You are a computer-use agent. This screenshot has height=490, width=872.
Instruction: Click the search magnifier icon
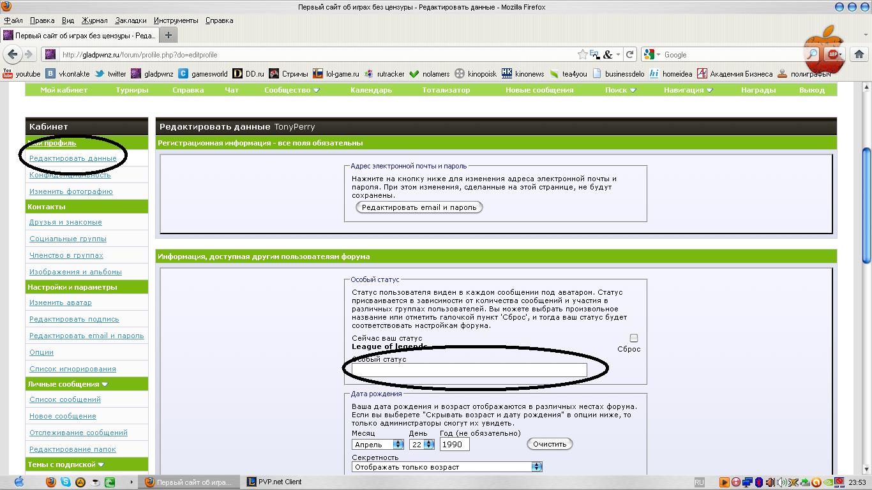(812, 55)
